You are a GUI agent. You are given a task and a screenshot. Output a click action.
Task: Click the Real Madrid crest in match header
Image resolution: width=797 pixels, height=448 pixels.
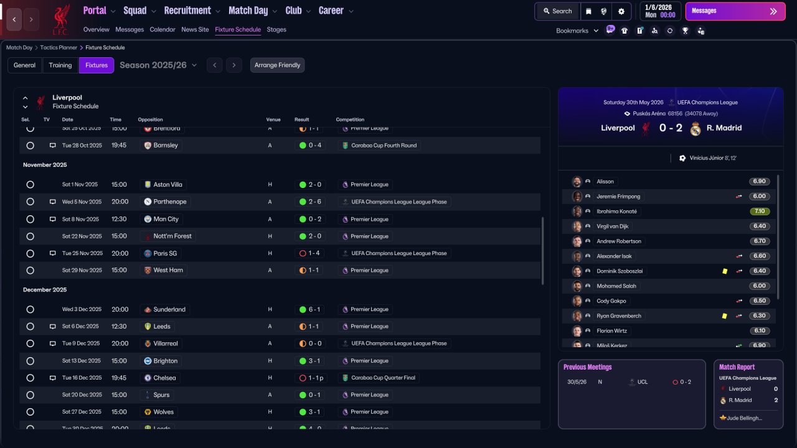pos(696,128)
